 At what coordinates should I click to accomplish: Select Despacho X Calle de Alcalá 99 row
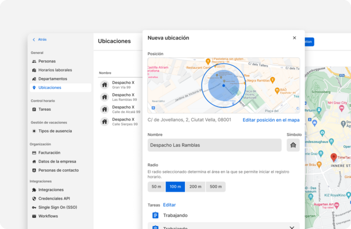pyautogui.click(x=120, y=110)
